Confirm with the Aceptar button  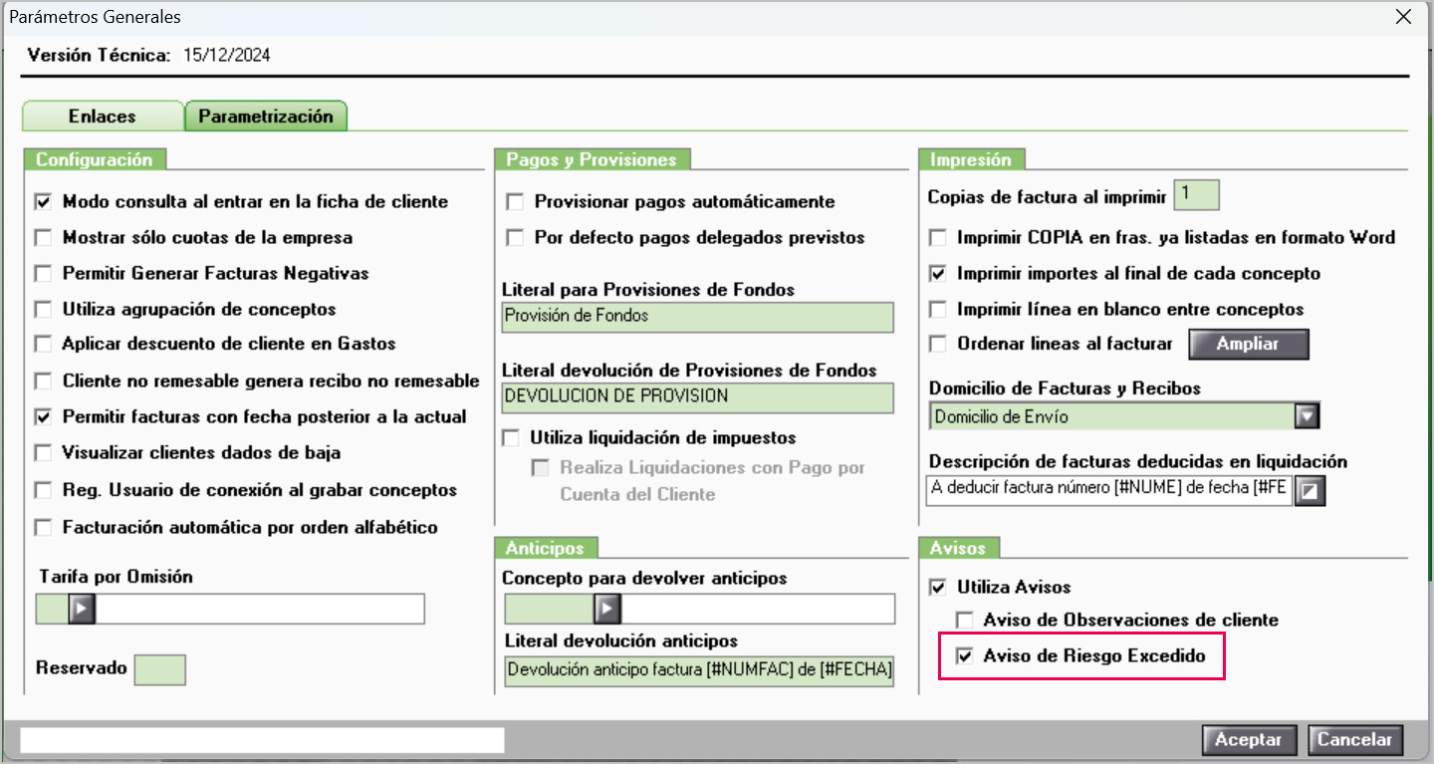[1249, 740]
